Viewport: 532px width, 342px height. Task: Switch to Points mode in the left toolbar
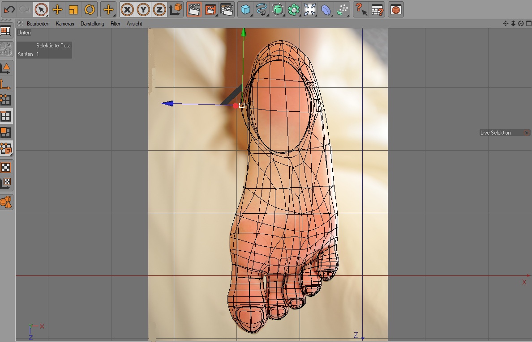[x=6, y=99]
